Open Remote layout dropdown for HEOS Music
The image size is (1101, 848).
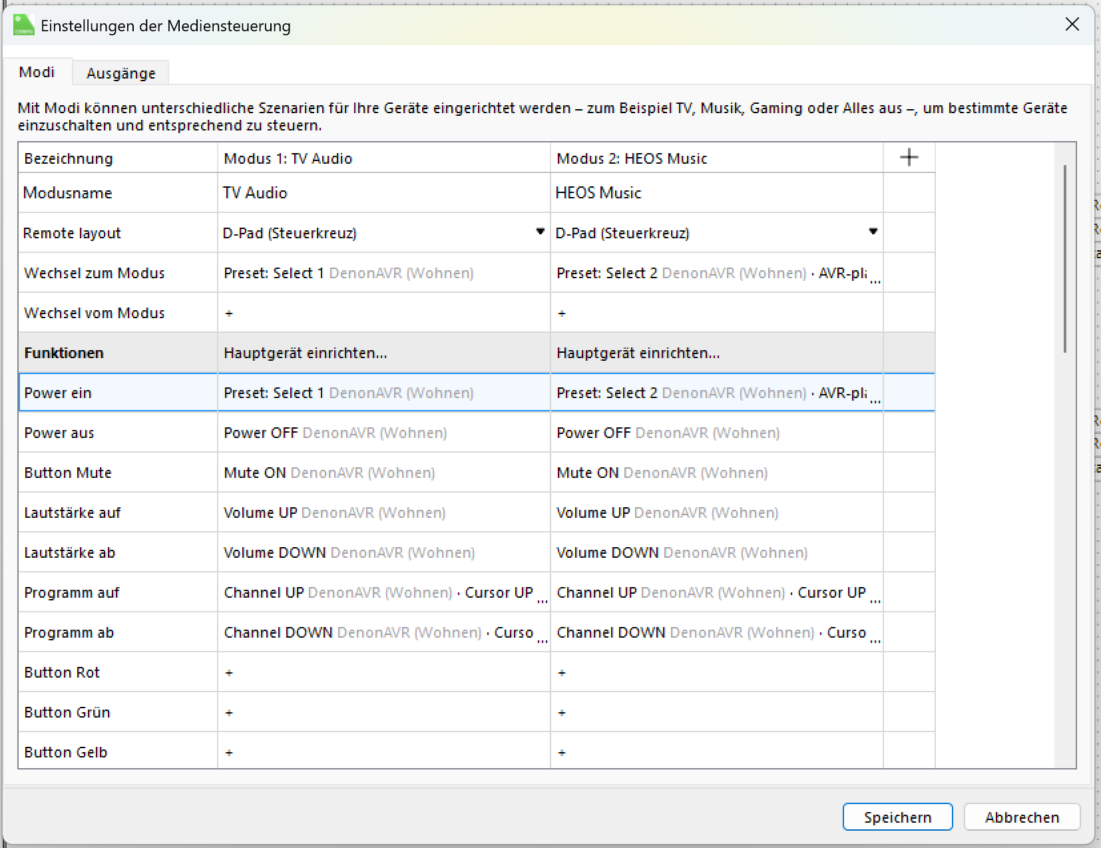[x=873, y=232]
